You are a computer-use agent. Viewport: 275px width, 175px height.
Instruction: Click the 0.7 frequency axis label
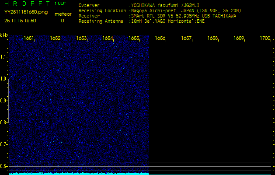4,144
